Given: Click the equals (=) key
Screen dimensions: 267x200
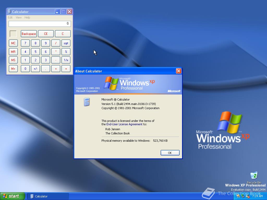Looking at the screenshot, I should click(66, 69).
